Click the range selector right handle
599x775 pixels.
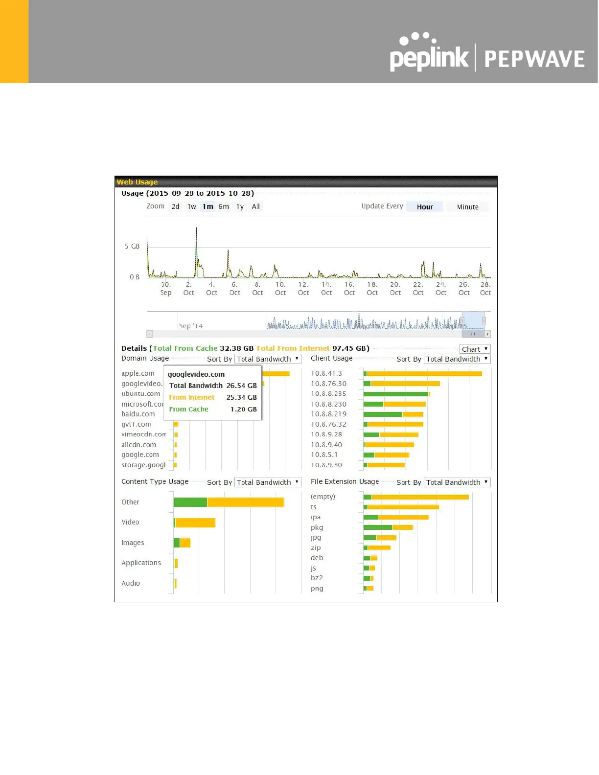484,321
